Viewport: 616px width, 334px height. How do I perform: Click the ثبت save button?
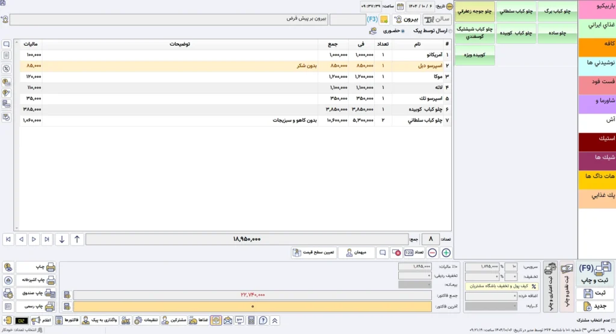pos(594,293)
